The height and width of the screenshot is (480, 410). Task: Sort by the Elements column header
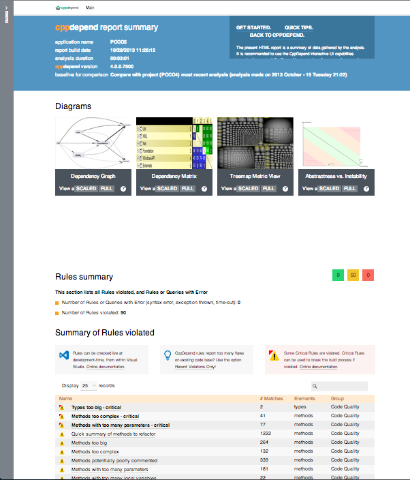304,399
